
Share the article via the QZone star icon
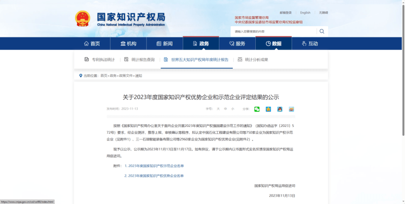268,109
